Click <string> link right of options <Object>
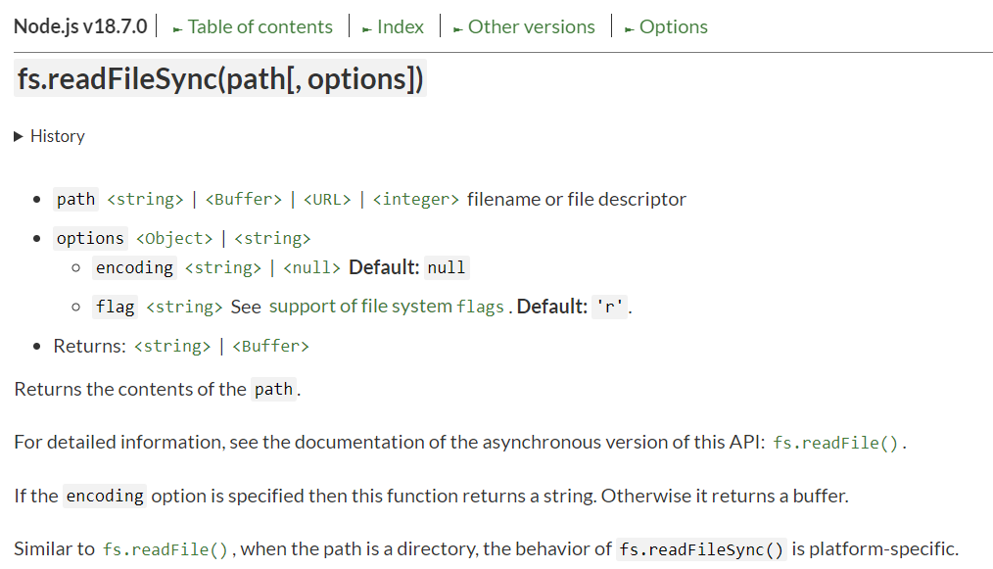Screen dimensions: 993x569 point(272,239)
